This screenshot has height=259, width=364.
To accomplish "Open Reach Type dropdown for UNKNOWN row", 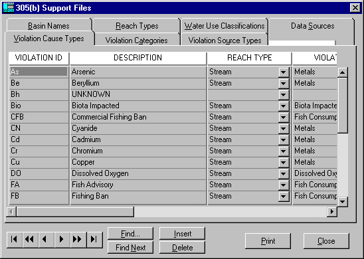I will pos(283,95).
